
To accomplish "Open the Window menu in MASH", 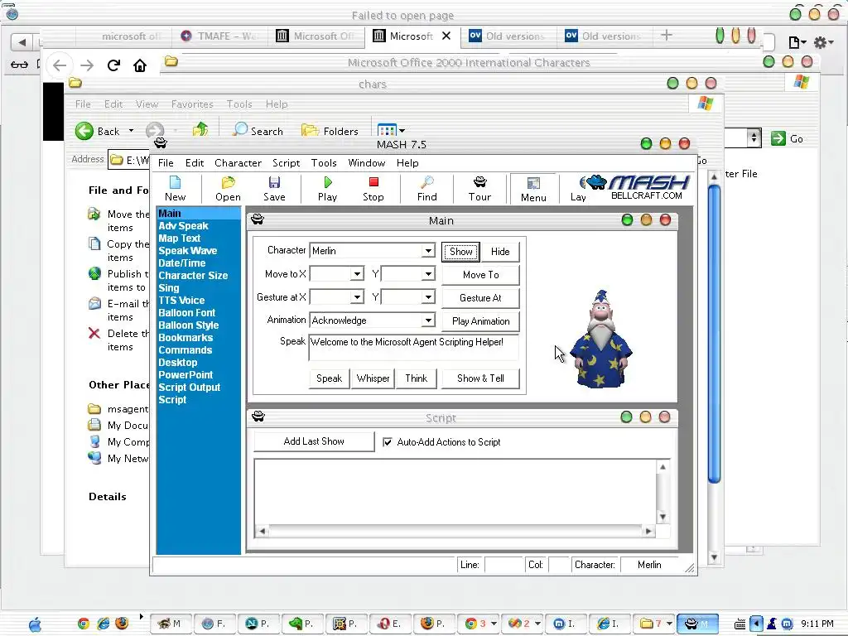I will click(x=367, y=163).
